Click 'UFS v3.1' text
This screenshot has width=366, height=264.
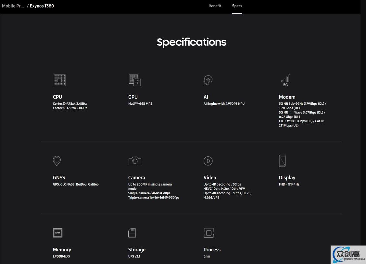point(134,256)
